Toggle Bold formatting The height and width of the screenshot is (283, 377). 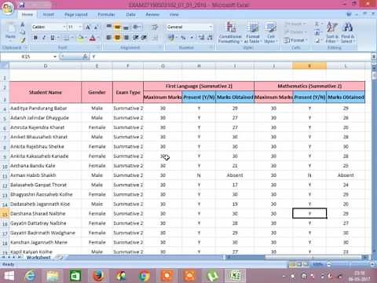pos(35,38)
